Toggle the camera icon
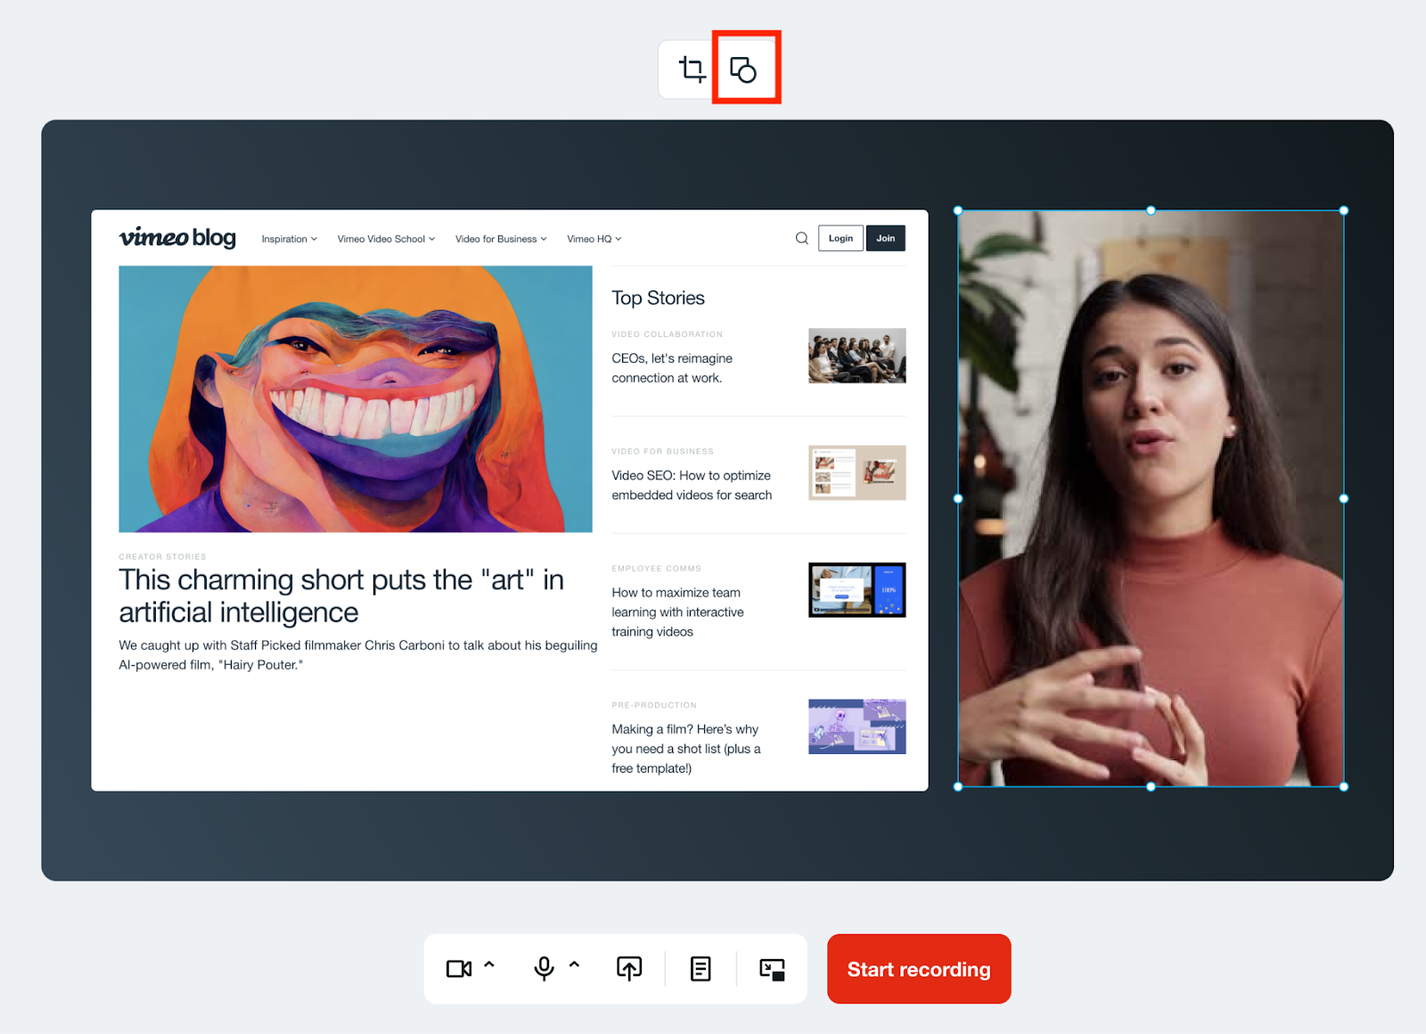The image size is (1426, 1034). coord(458,969)
